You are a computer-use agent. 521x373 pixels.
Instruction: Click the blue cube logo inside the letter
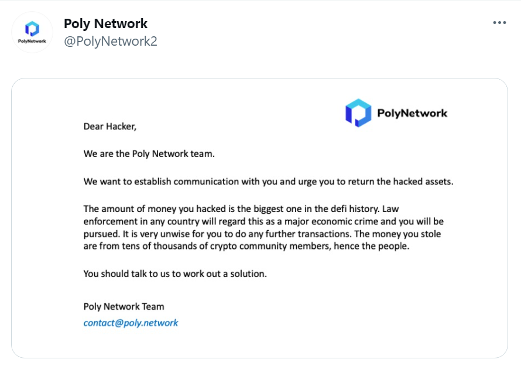click(x=358, y=113)
